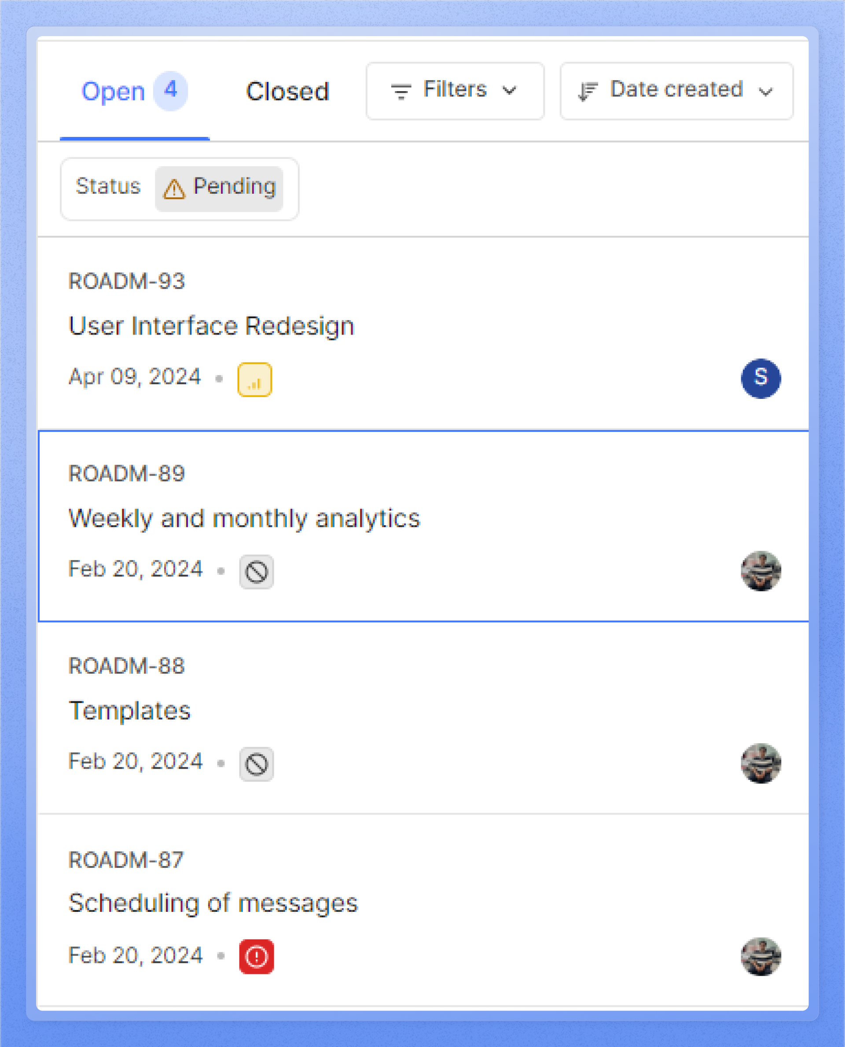The width and height of the screenshot is (845, 1047).
Task: Click the low priority icon on ROADM-93
Action: tap(254, 380)
